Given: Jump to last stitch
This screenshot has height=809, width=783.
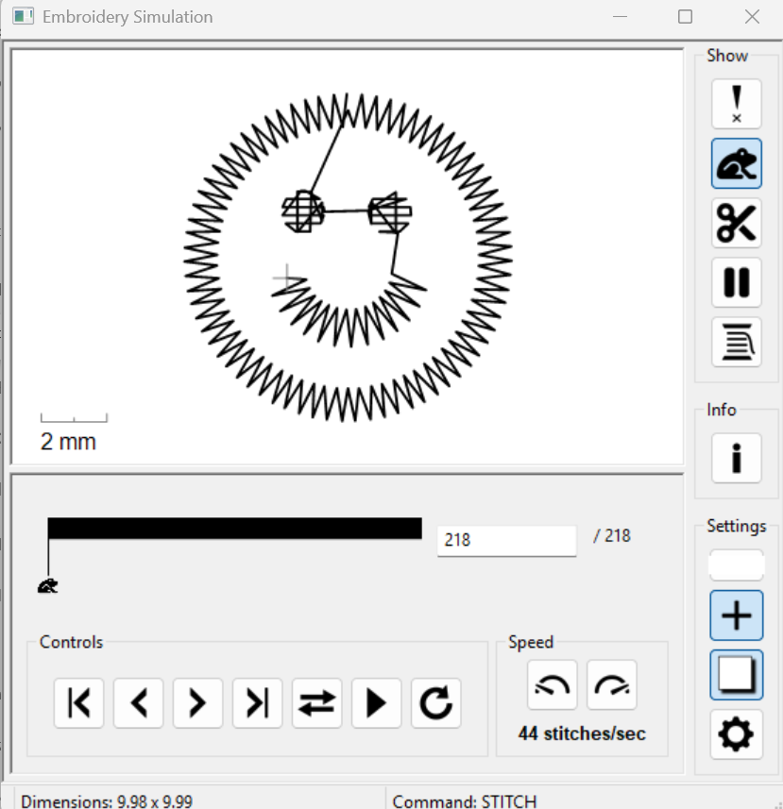Looking at the screenshot, I should pos(257,702).
